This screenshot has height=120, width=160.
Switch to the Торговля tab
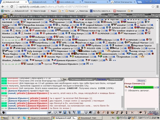[101, 79]
